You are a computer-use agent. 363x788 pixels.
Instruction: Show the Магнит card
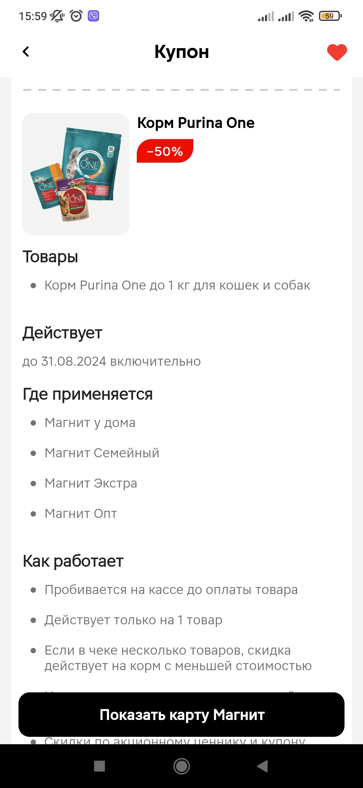(182, 714)
